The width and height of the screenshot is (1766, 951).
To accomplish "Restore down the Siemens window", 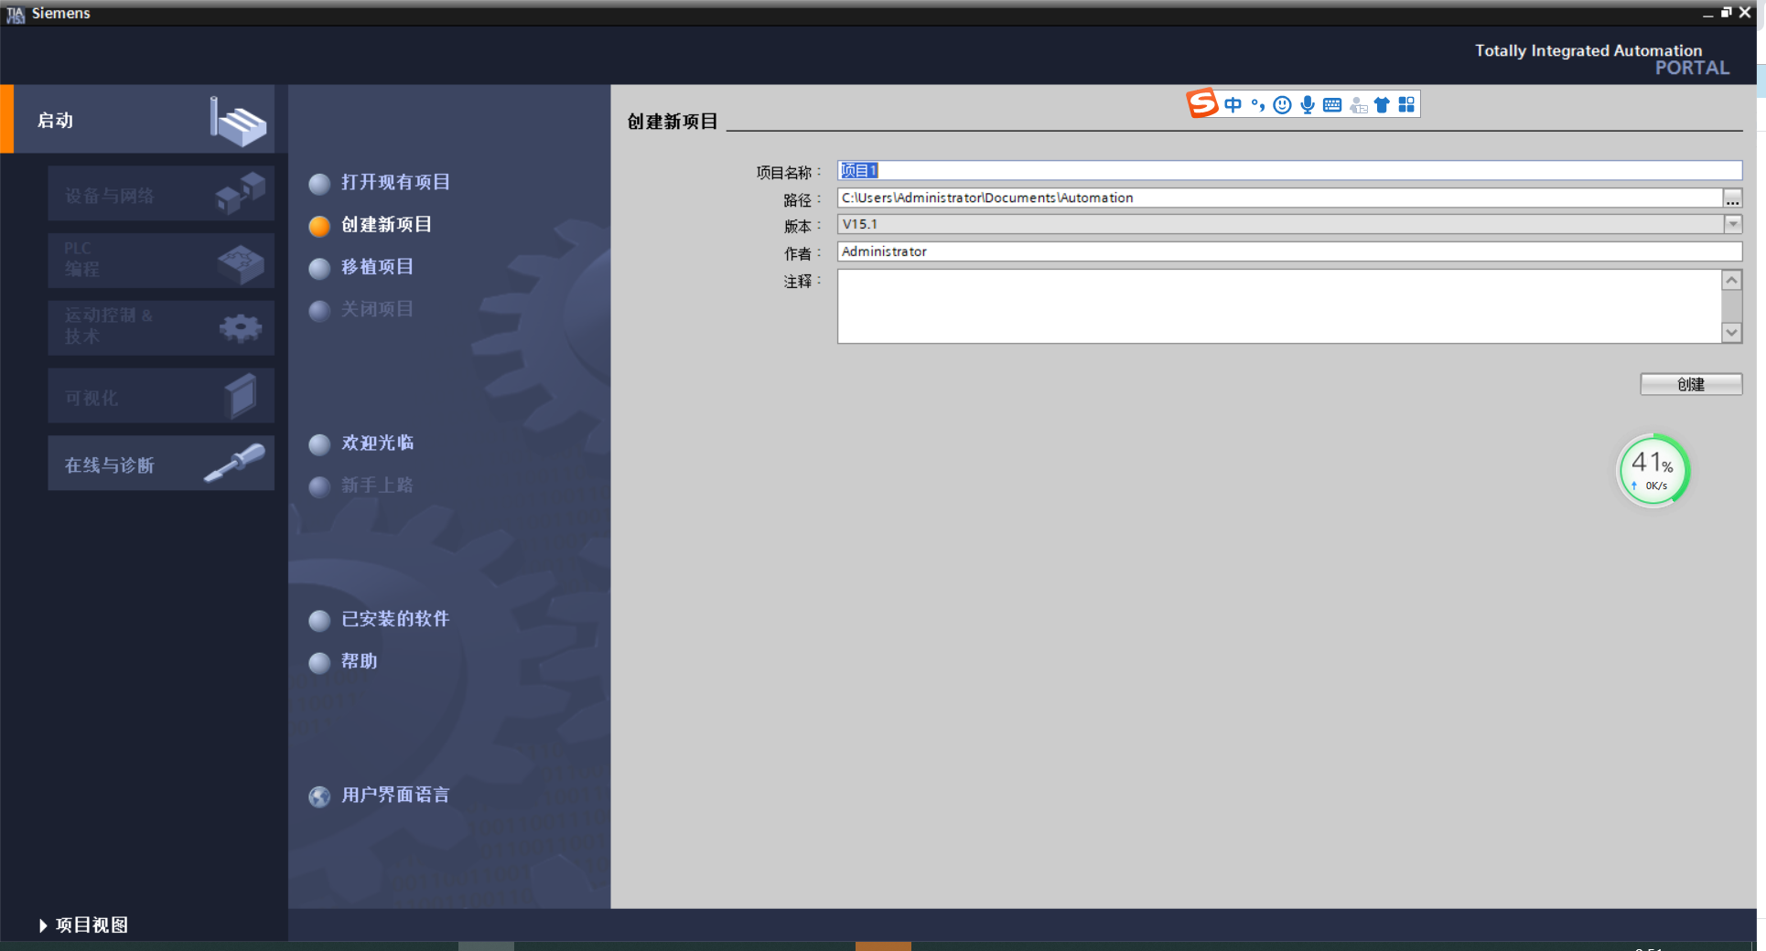I will [1726, 13].
